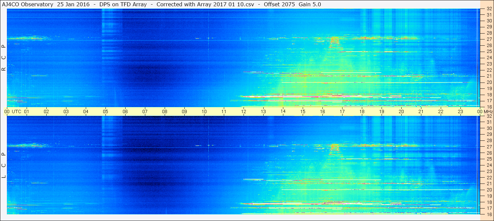Select the date '25 Jan 2016' in header
The image size is (494, 221).
tap(73, 4)
